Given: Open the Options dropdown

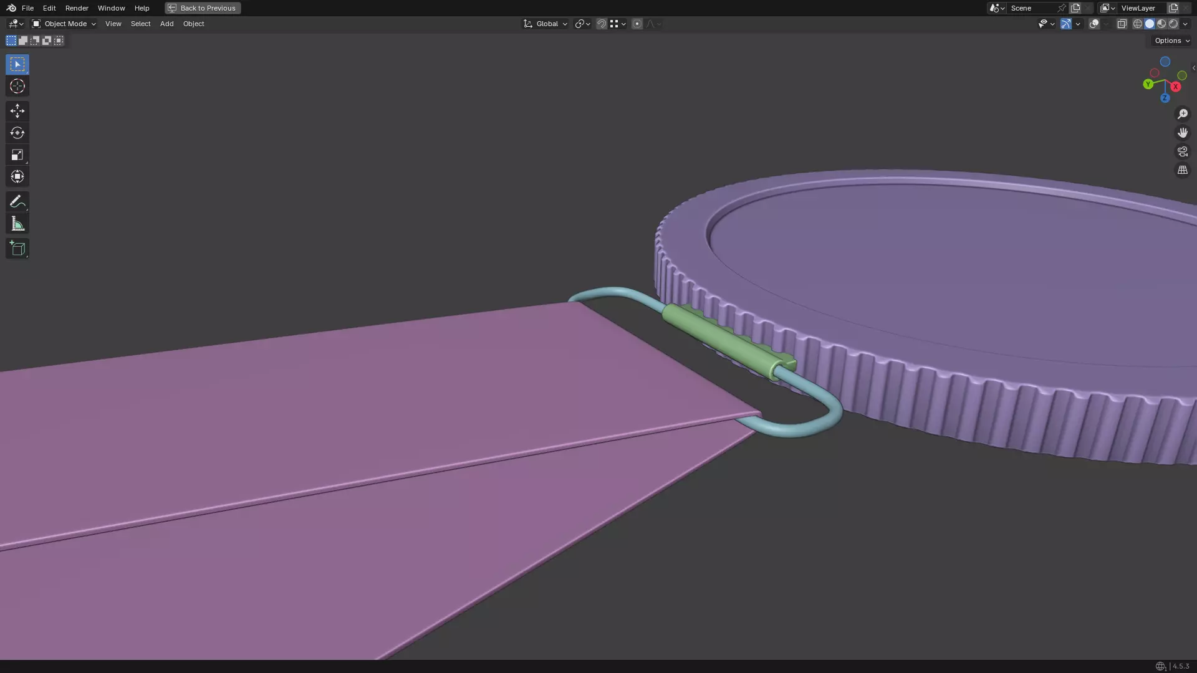Looking at the screenshot, I should point(1171,41).
